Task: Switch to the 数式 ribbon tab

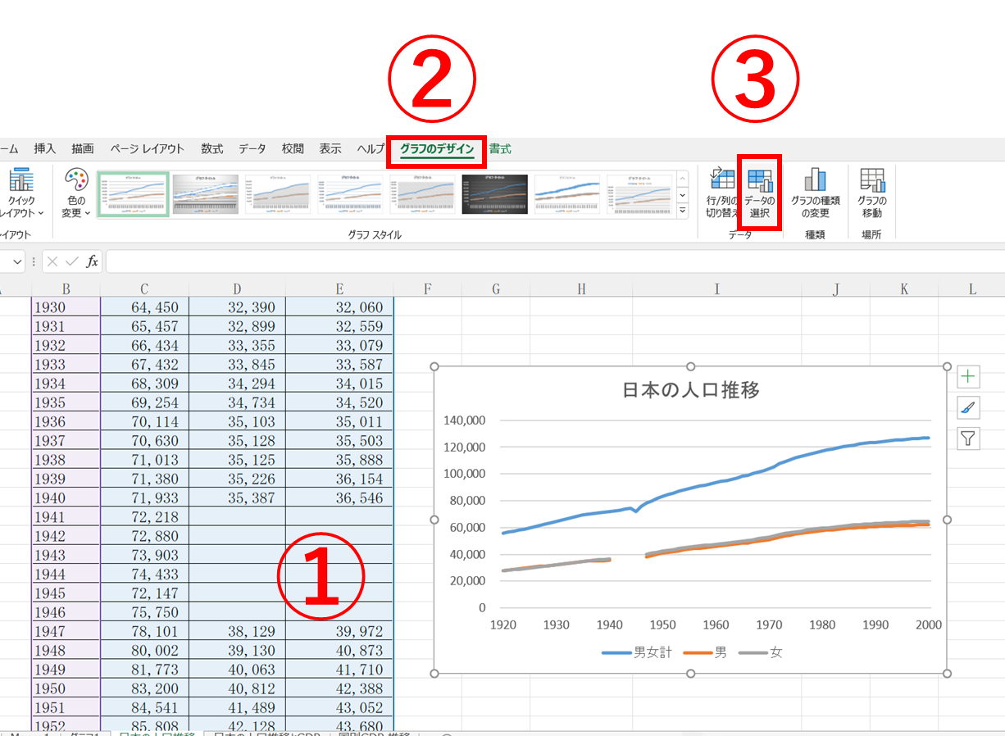Action: [x=211, y=148]
